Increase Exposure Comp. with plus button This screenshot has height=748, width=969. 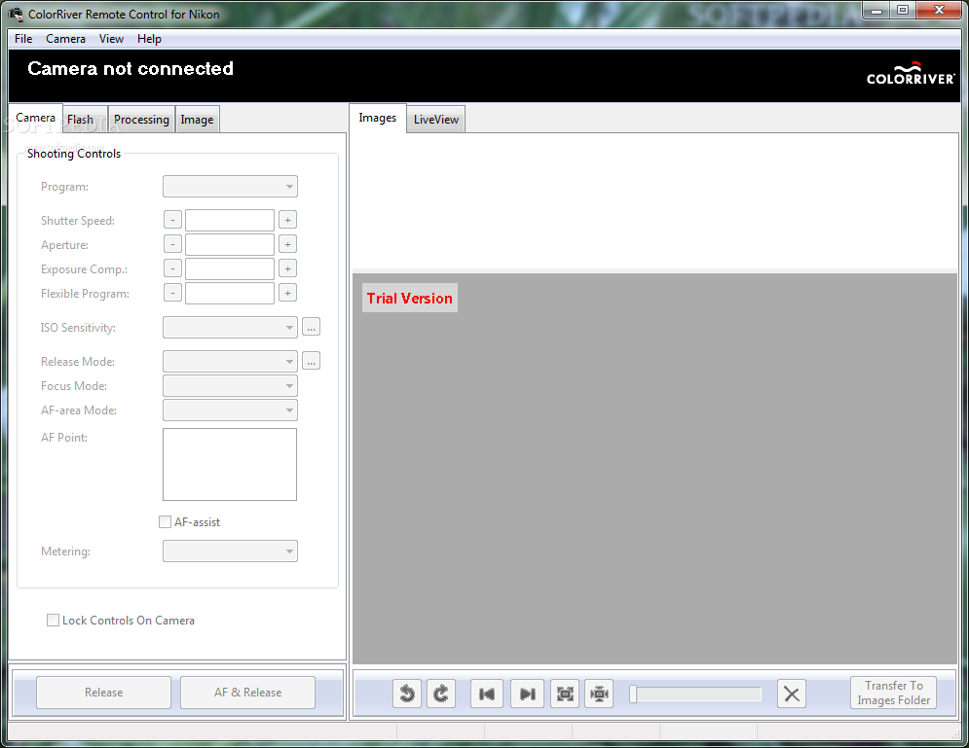pos(287,268)
